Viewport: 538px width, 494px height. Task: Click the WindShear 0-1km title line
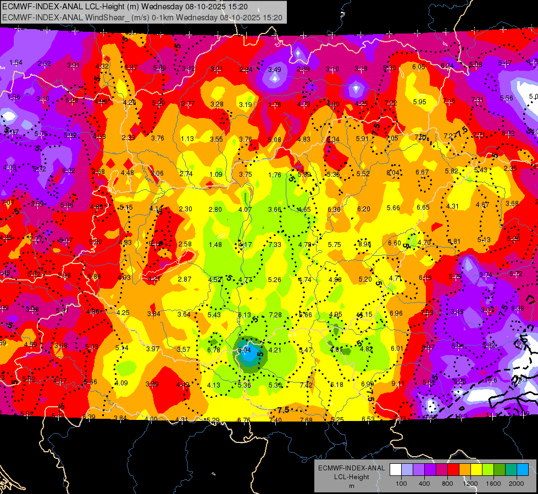click(142, 18)
